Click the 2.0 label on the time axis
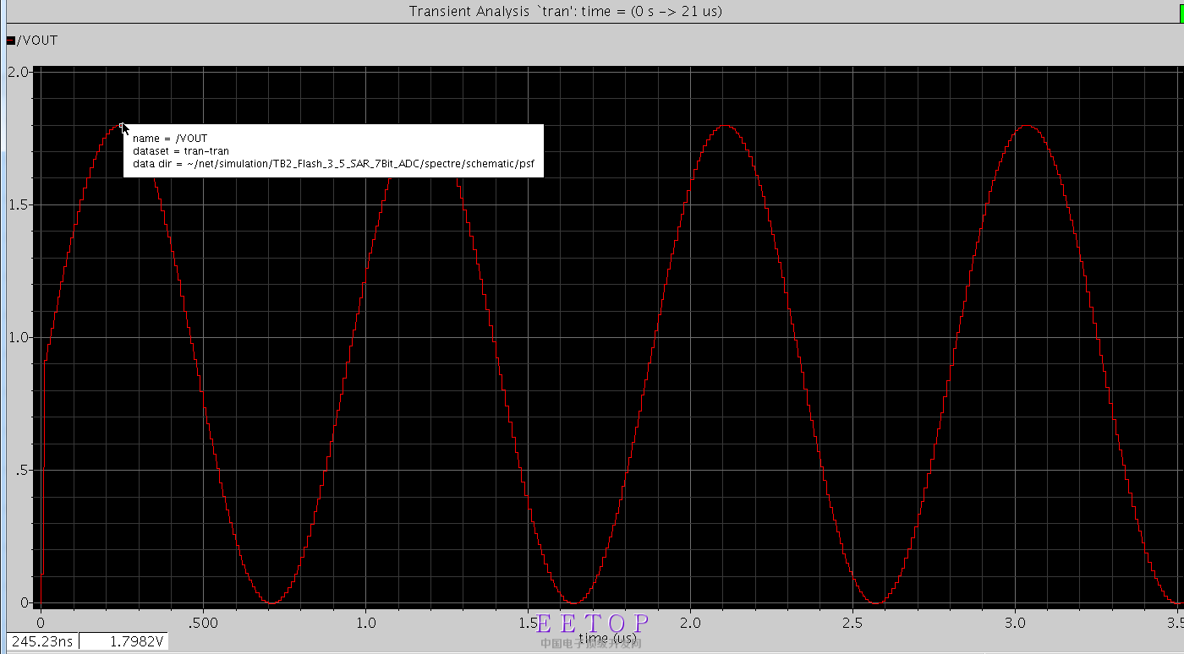Screen dimensions: 1184x654 click(691, 623)
